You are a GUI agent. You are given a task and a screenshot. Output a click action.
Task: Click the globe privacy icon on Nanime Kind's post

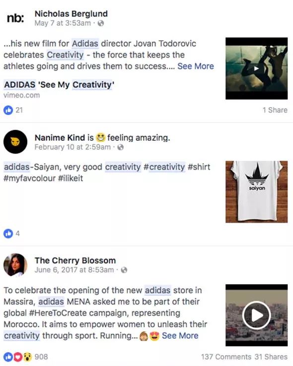tap(120, 147)
